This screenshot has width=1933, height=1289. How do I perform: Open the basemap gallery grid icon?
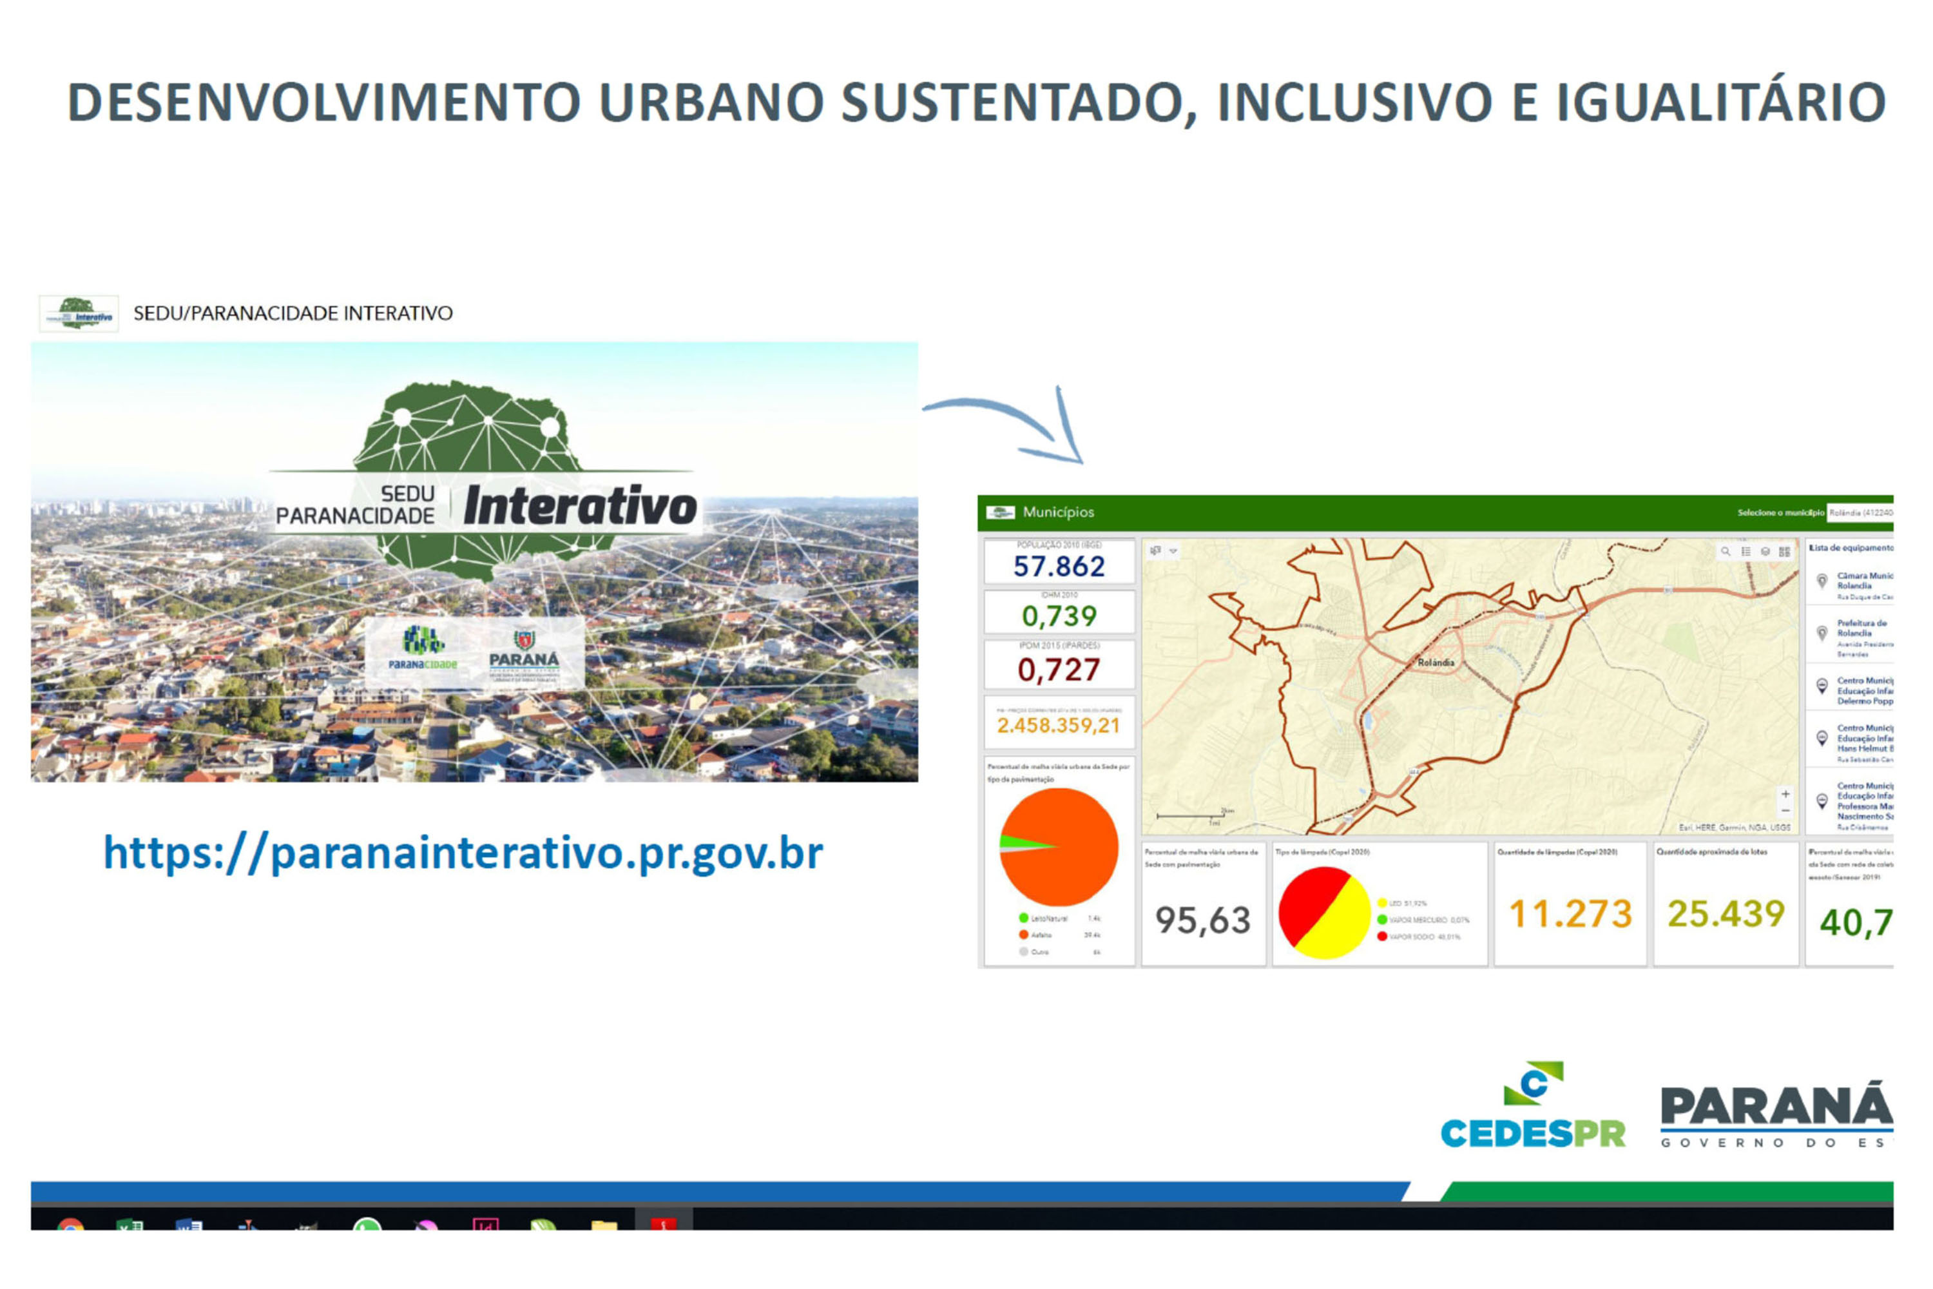1784,552
